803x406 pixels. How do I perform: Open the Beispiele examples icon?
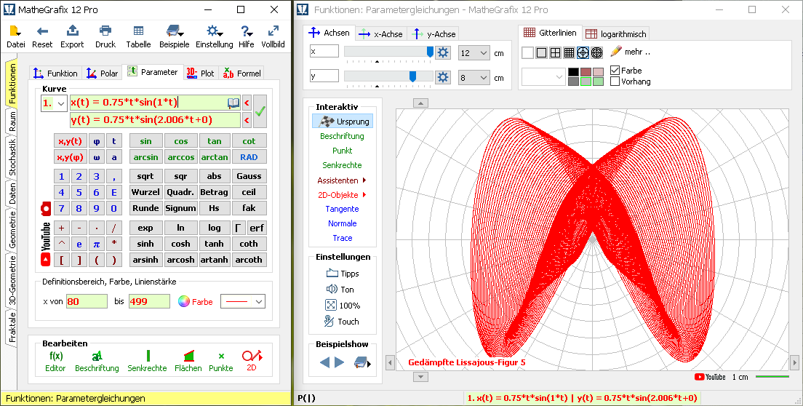pos(175,31)
